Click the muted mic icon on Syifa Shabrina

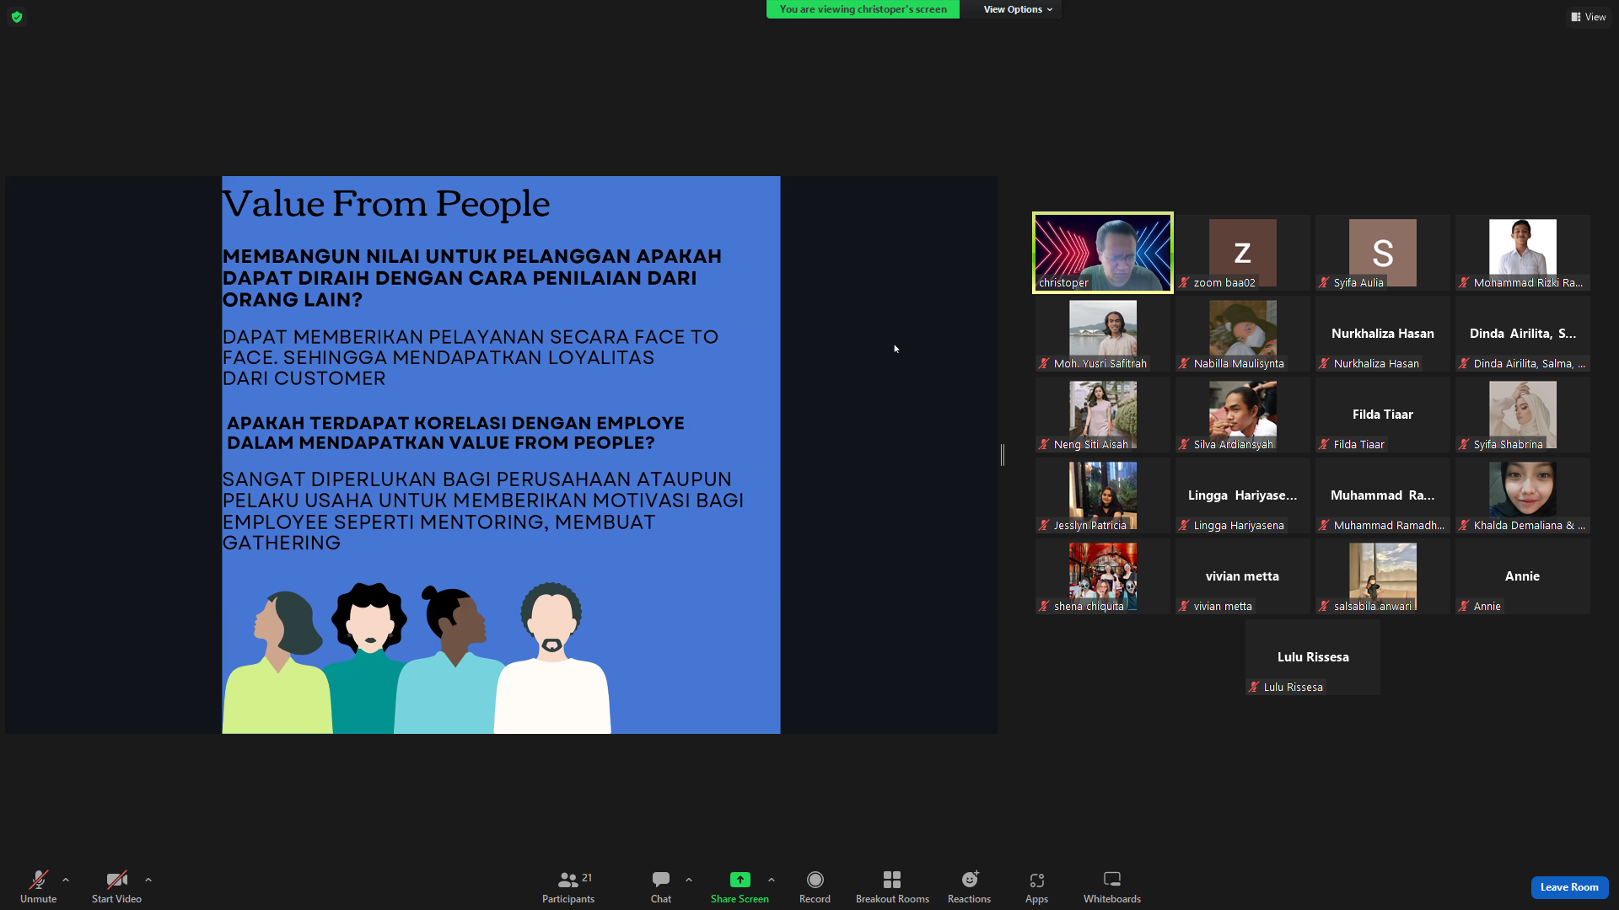coord(1465,445)
